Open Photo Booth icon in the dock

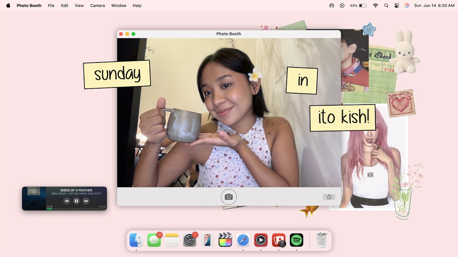(279, 240)
